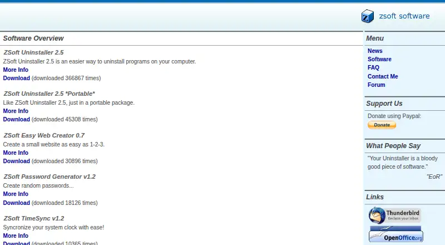Image resolution: width=445 pixels, height=245 pixels.
Task: Open More Info for Easy Web Creator 0.7
Action: pos(16,153)
